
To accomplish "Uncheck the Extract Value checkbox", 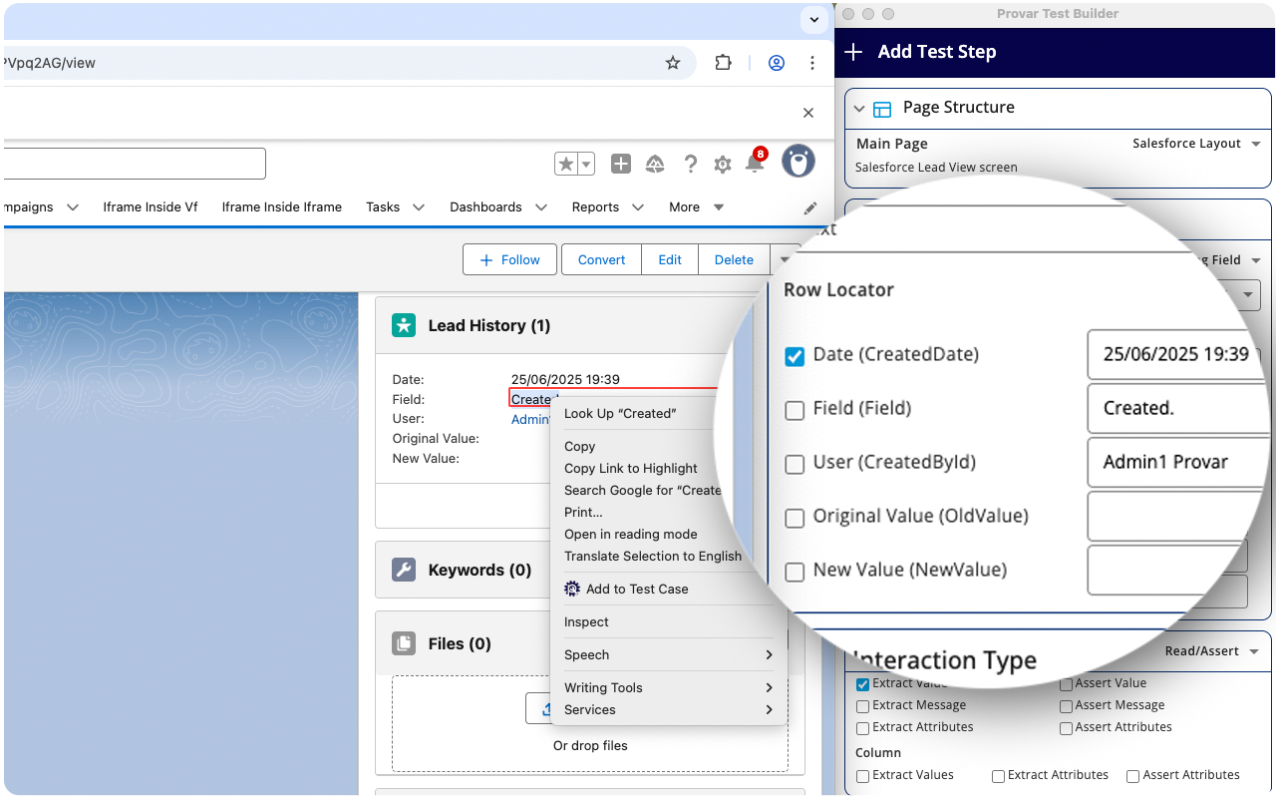I will tap(862, 684).
